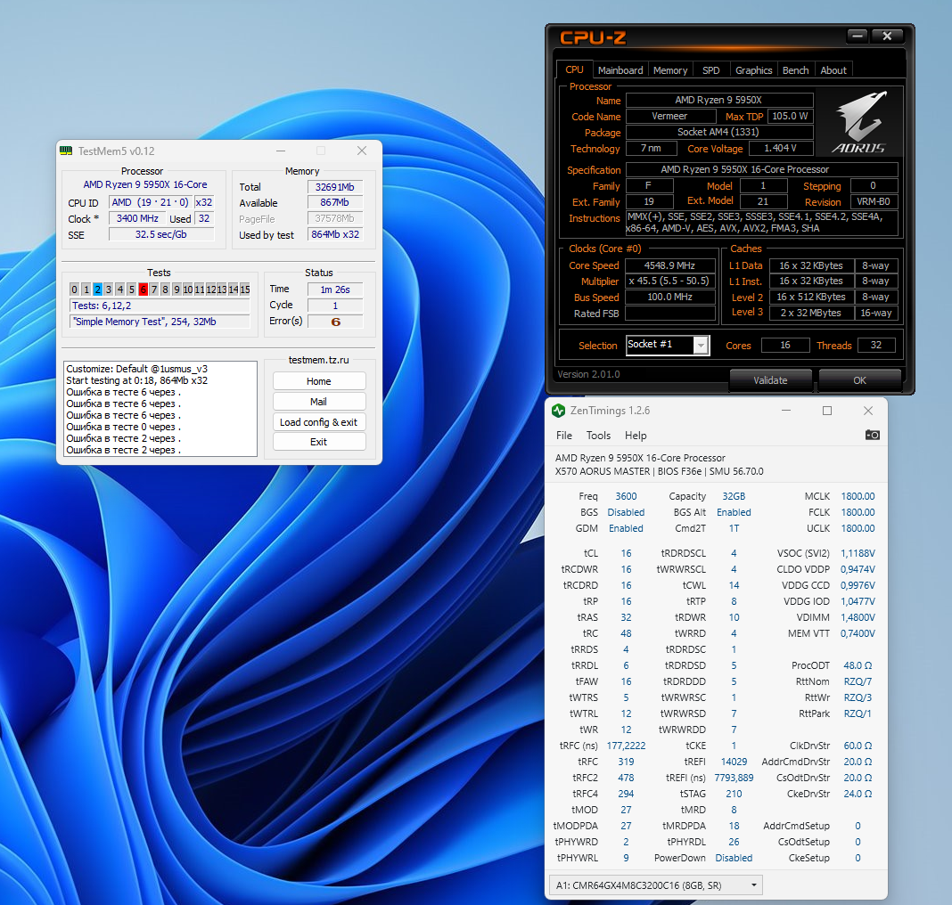The image size is (952, 905).
Task: Minimize the ZenTimings window
Action: (x=786, y=411)
